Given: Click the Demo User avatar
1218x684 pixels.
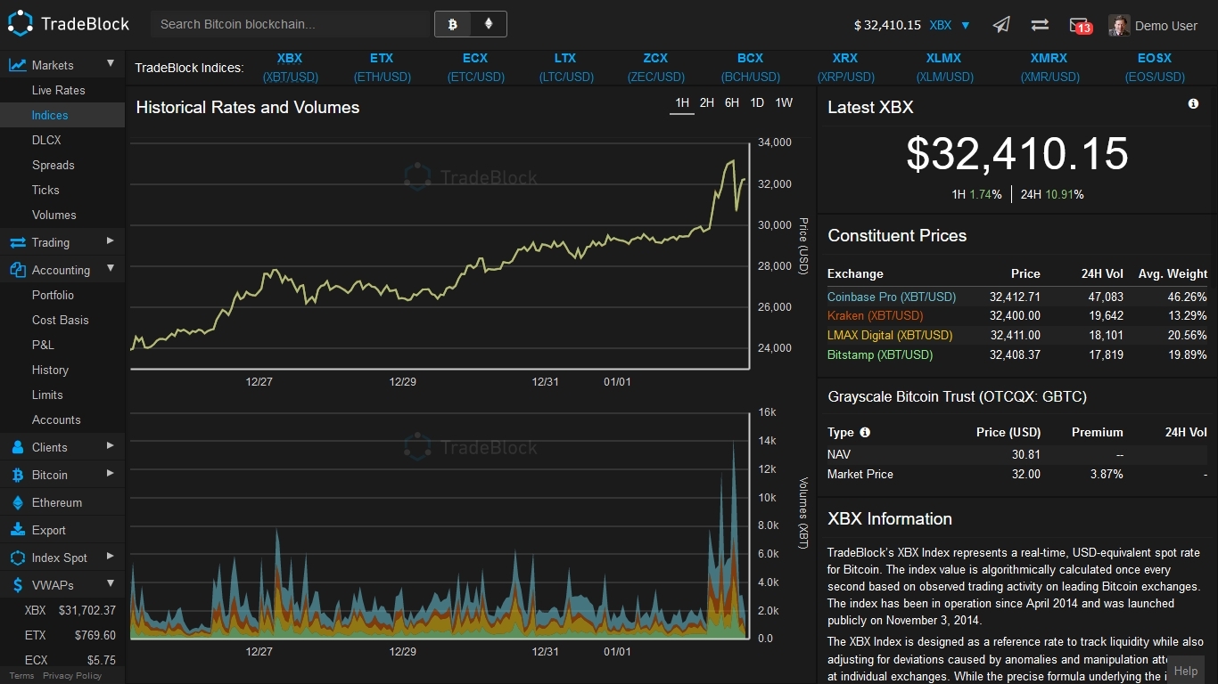Looking at the screenshot, I should point(1119,25).
